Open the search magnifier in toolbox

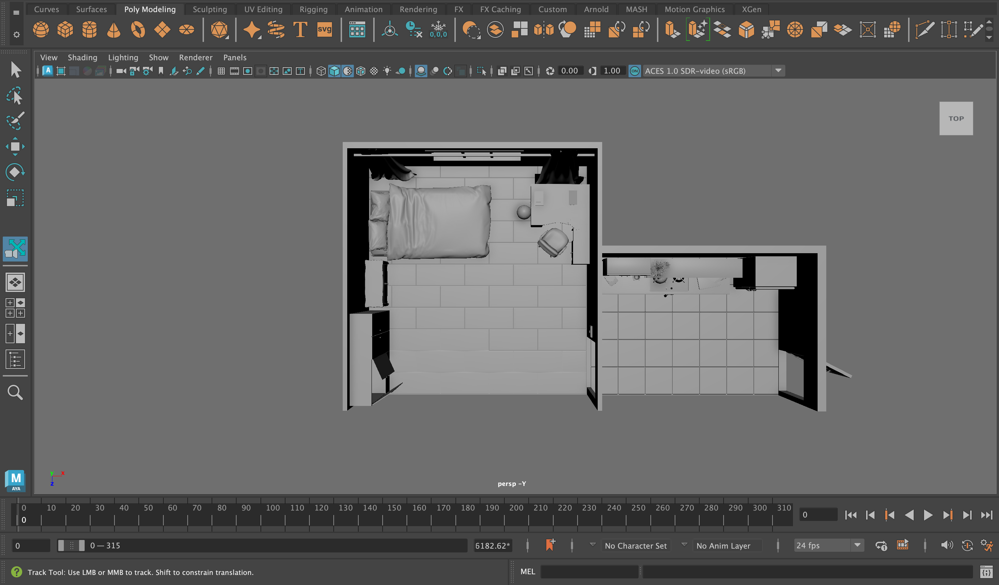tap(16, 392)
